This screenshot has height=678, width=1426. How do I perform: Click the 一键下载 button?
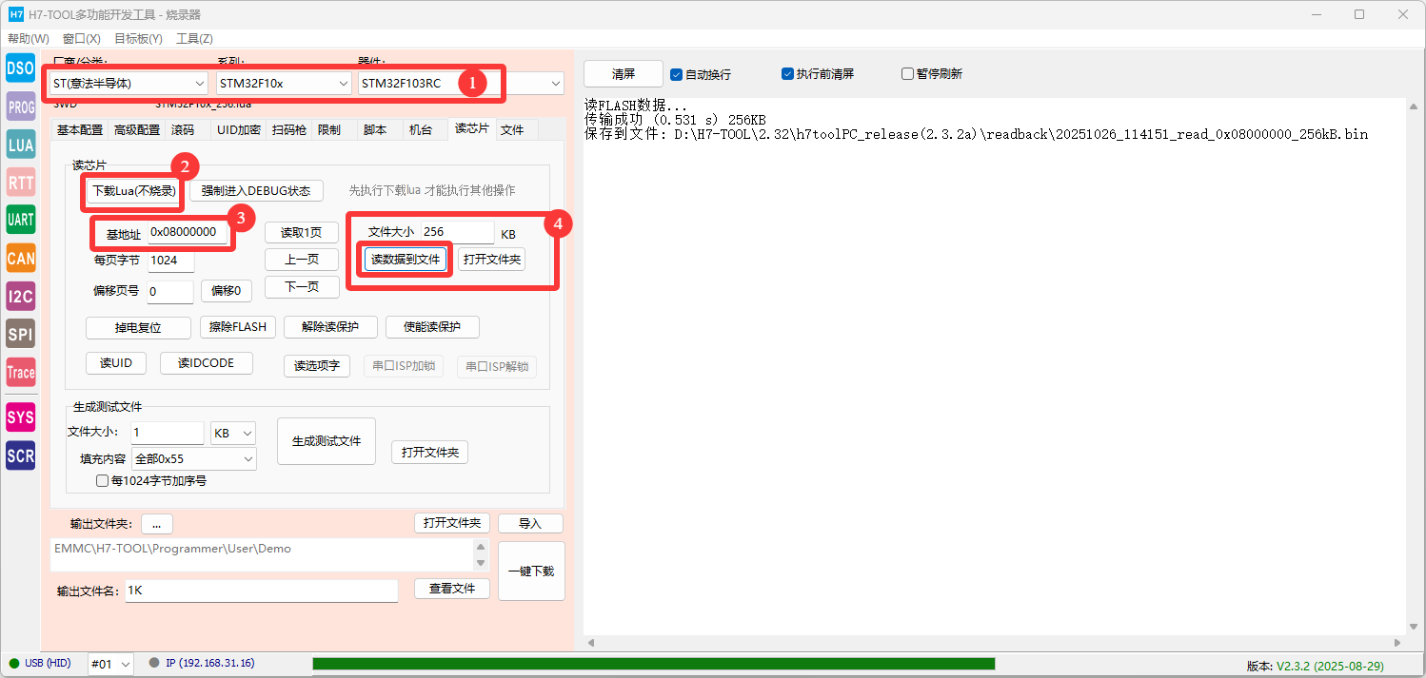pos(531,571)
